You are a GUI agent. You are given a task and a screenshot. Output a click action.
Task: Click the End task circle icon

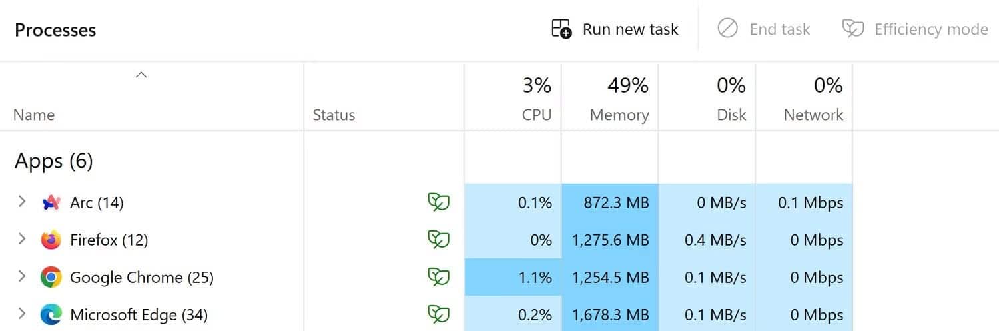(727, 29)
